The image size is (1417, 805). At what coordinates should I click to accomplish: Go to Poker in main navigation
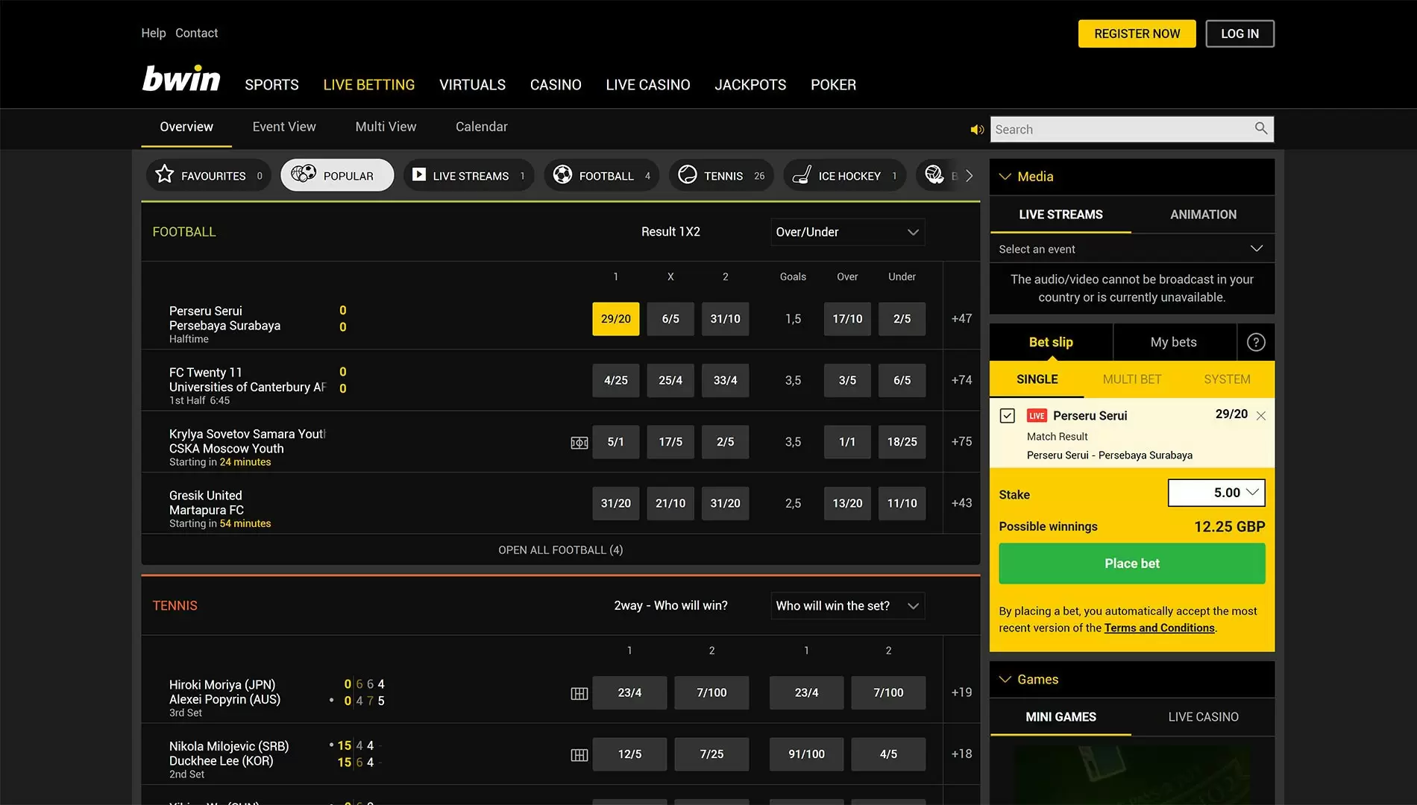click(x=833, y=85)
